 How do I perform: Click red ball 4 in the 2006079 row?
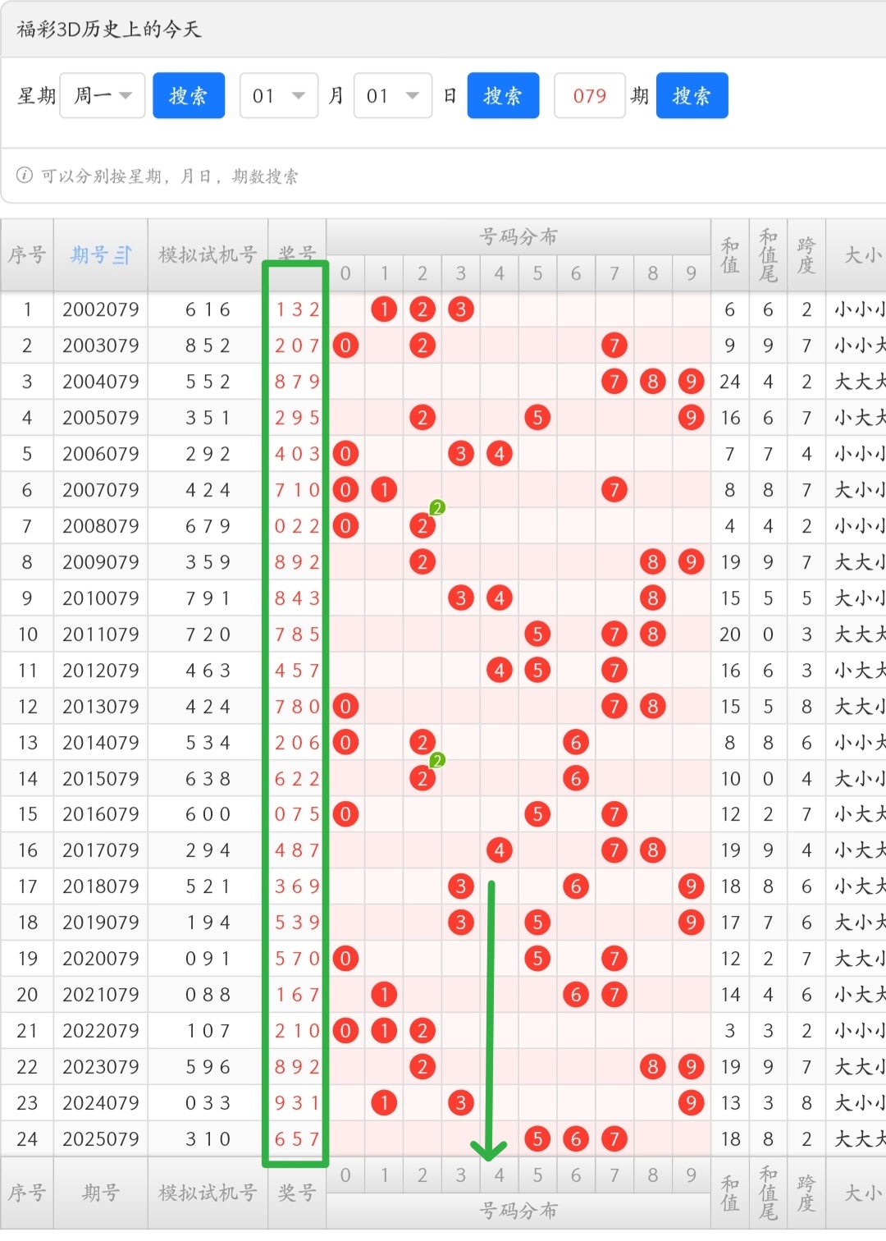click(500, 454)
